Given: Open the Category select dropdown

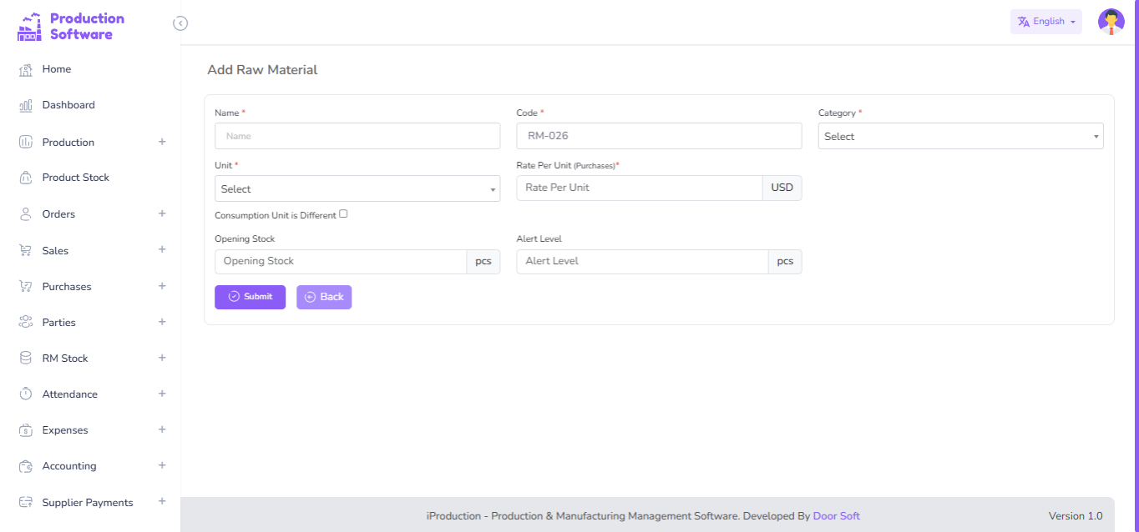Looking at the screenshot, I should 960,137.
